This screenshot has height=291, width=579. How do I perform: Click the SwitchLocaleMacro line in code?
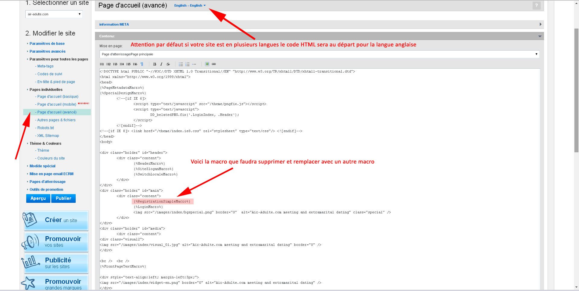pos(156,175)
